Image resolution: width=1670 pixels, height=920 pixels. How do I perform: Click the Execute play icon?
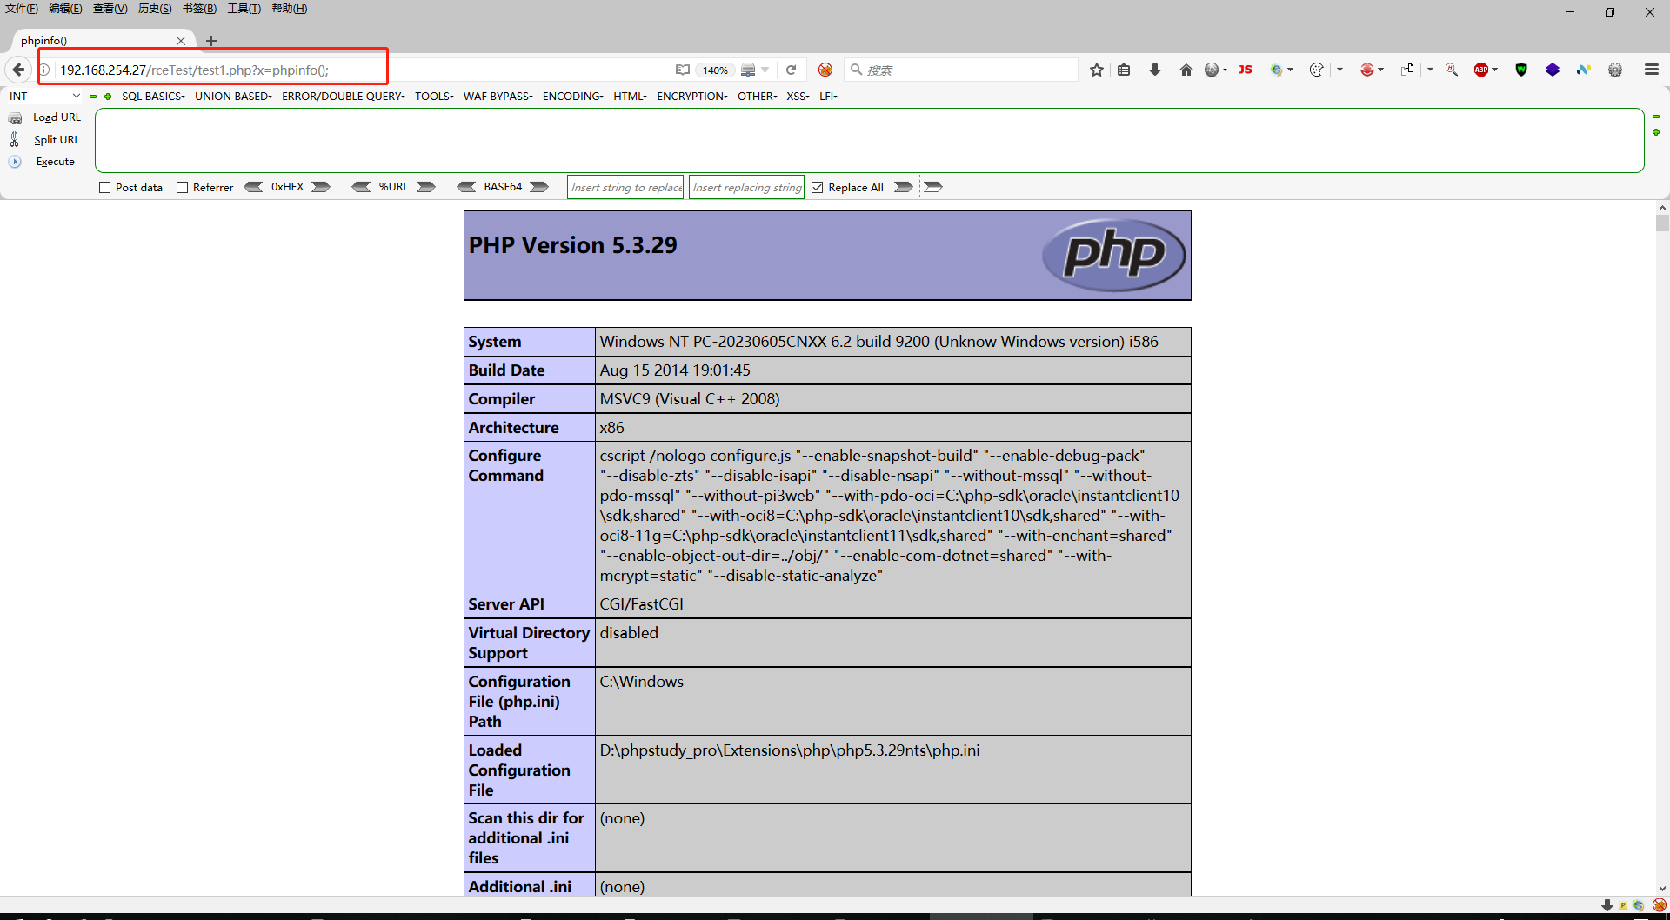15,162
